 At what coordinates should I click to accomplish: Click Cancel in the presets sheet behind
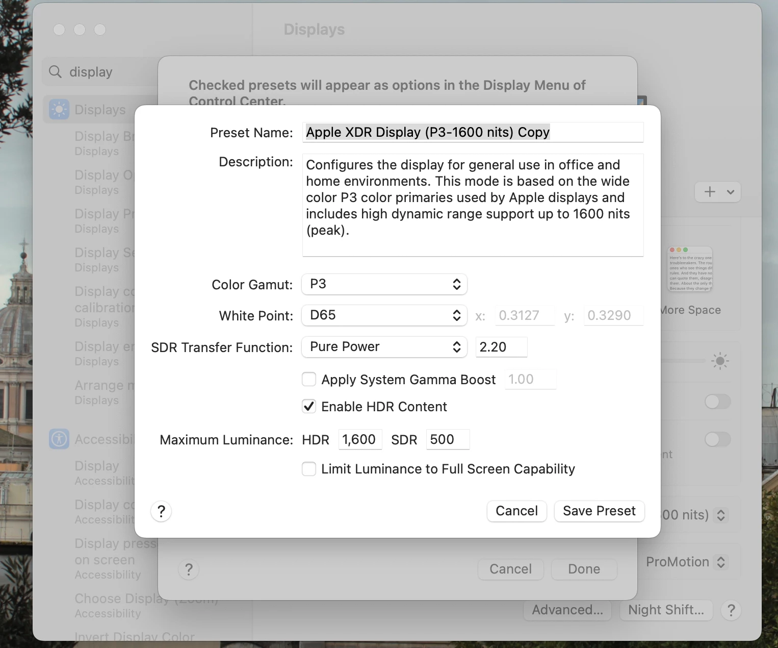511,569
